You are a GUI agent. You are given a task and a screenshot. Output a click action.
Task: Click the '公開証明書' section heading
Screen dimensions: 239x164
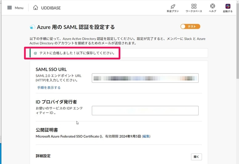coord(47,130)
